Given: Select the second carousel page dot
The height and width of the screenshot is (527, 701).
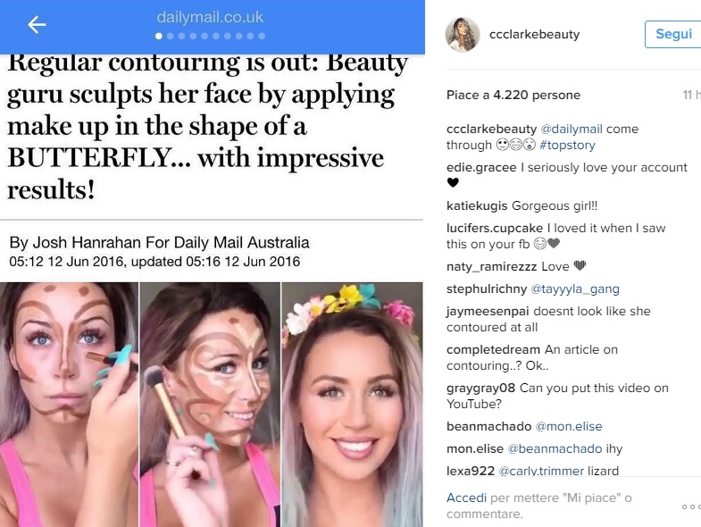Looking at the screenshot, I should (171, 36).
